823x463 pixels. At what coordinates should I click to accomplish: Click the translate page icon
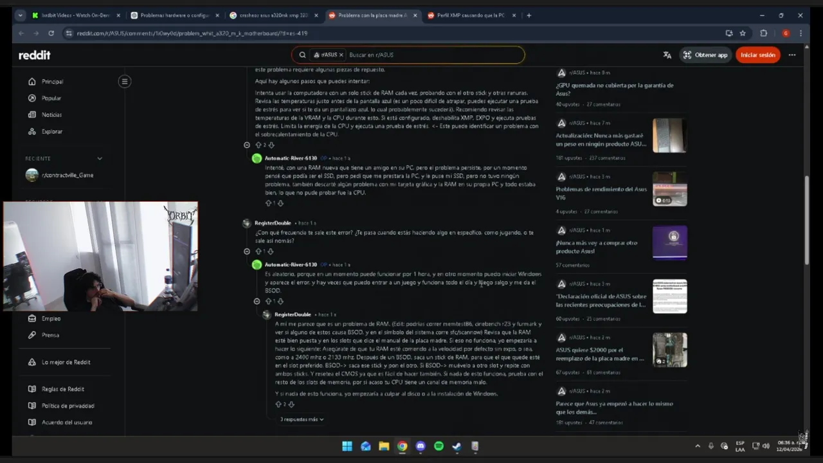[x=667, y=55]
